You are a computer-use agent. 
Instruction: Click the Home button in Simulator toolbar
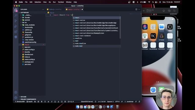(x=164, y=11)
